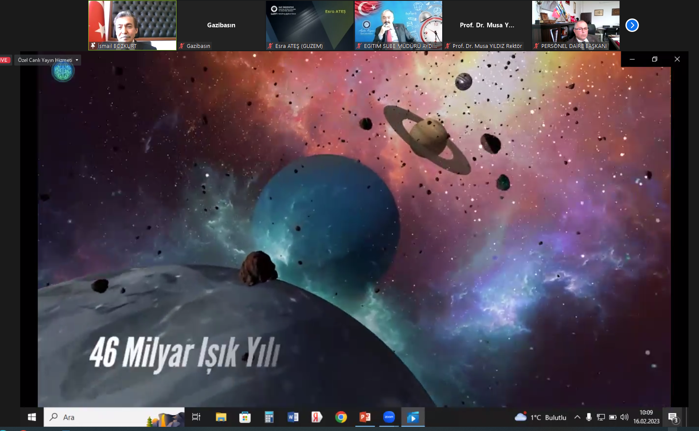Image resolution: width=699 pixels, height=431 pixels.
Task: Minimize the Zoom meeting window
Action: click(x=632, y=59)
